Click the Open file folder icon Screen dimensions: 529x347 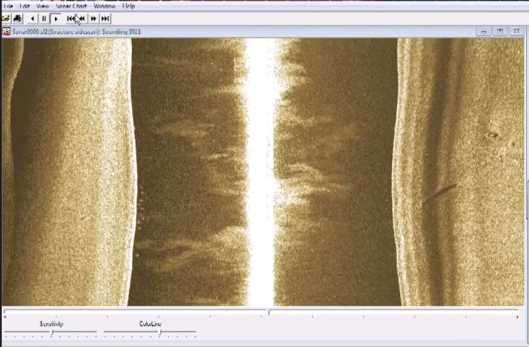pos(6,19)
